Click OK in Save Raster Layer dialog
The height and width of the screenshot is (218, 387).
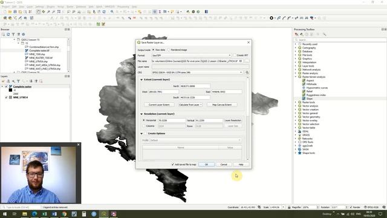(206, 164)
